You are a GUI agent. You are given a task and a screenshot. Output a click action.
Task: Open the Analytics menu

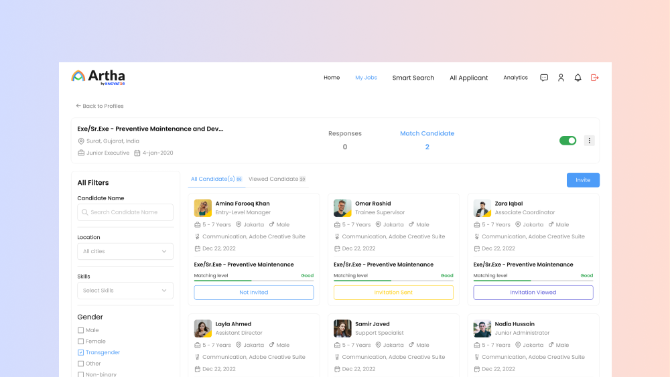(515, 78)
